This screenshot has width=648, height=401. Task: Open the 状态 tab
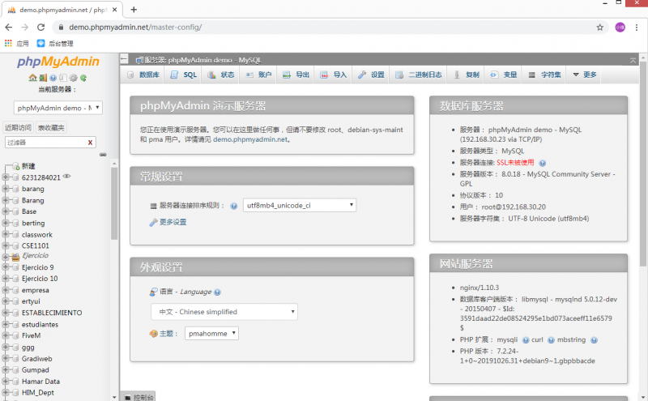click(x=220, y=75)
